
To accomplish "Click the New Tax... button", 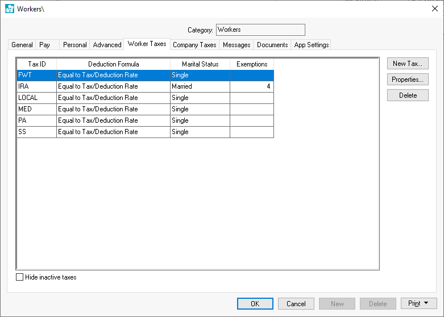I will pos(407,64).
